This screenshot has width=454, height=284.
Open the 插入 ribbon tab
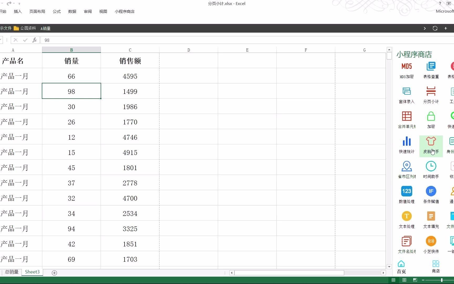click(18, 12)
